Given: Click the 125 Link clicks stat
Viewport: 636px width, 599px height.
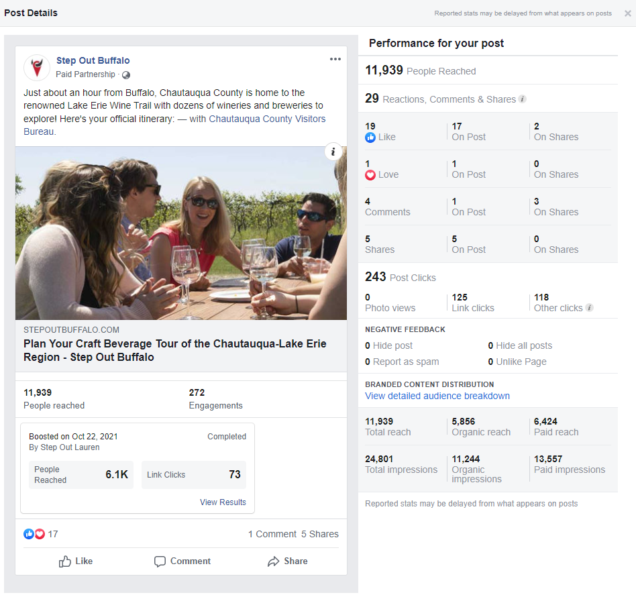Looking at the screenshot, I should (x=473, y=303).
